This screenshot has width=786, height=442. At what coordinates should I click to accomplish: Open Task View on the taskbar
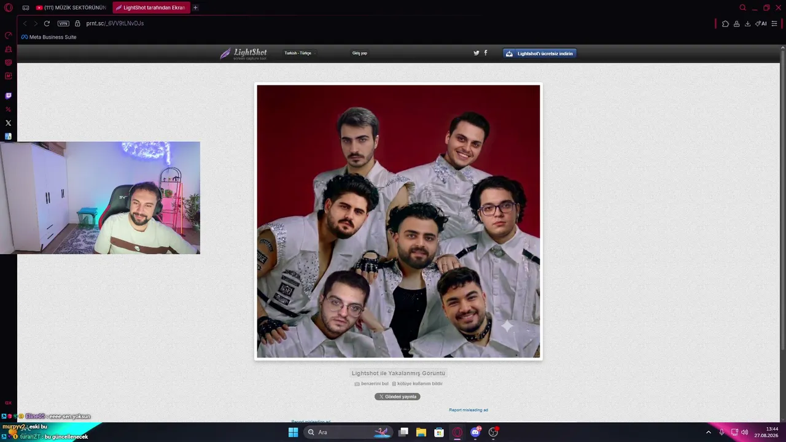pyautogui.click(x=403, y=432)
